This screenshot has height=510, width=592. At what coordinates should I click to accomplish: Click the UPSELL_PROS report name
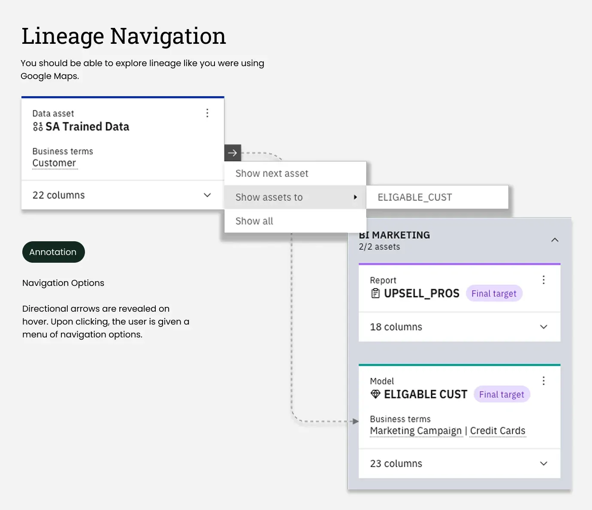click(x=422, y=294)
